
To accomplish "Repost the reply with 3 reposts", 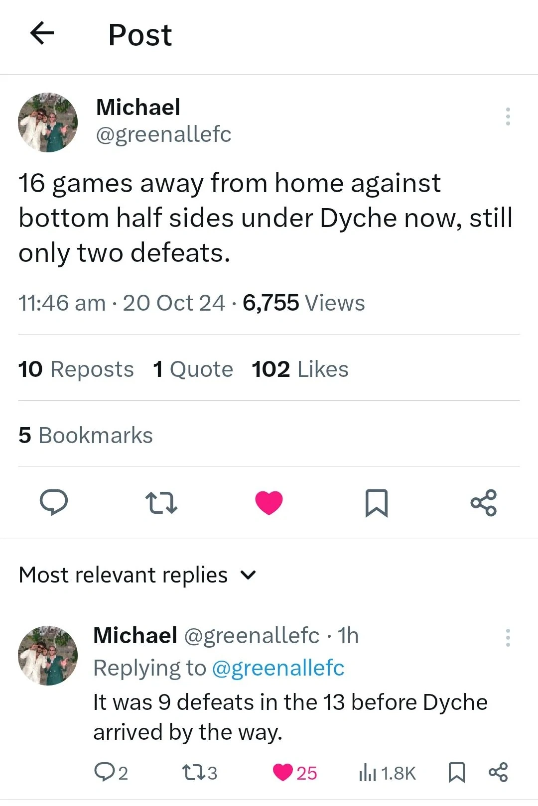I will pos(200,773).
